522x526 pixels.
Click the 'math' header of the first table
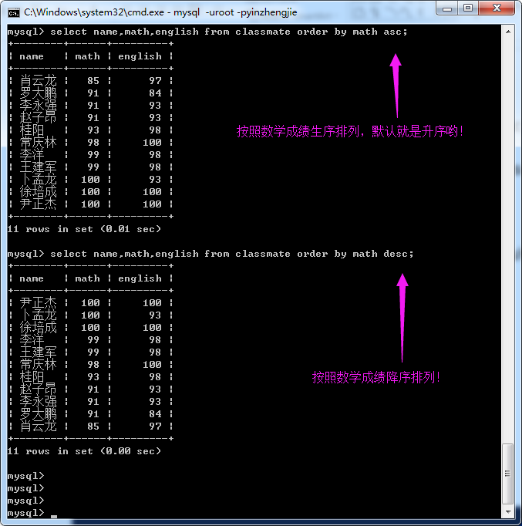click(87, 56)
